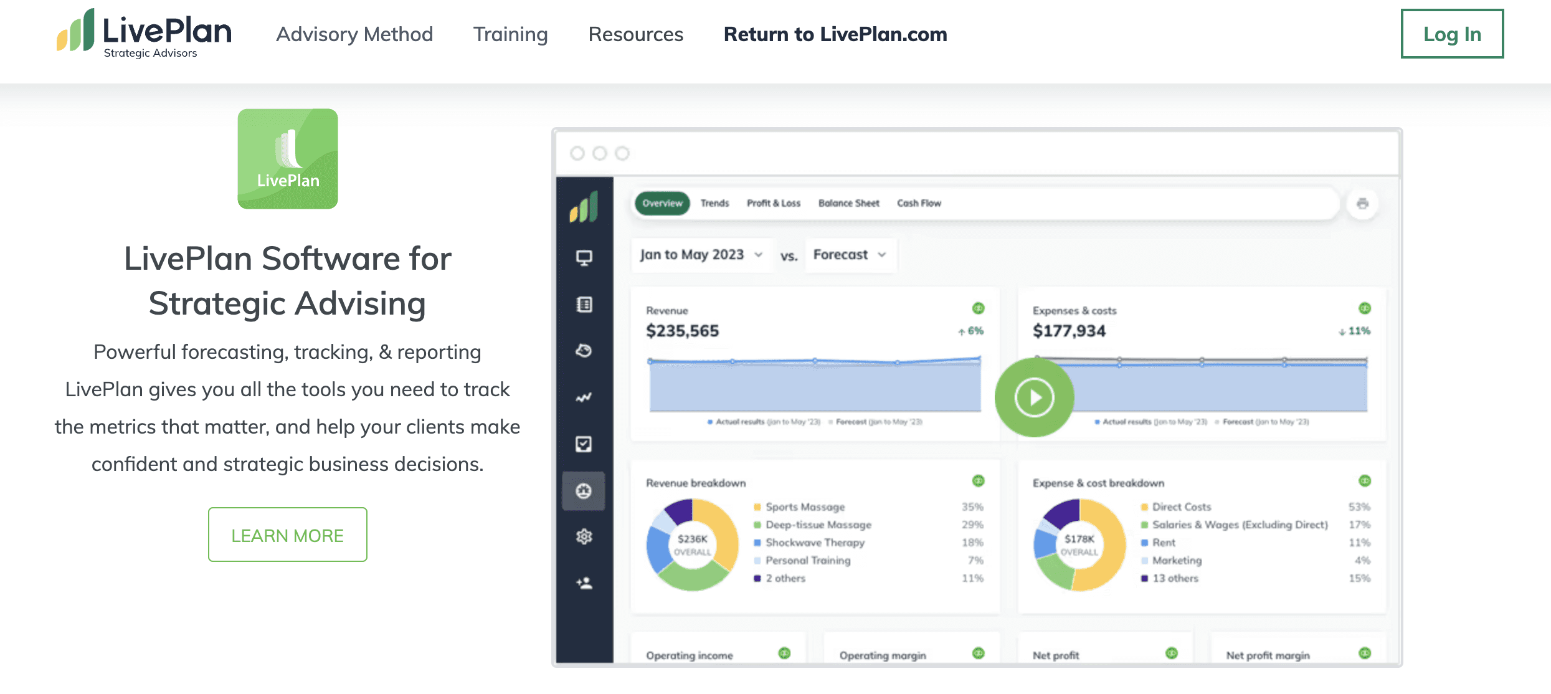Image resolution: width=1551 pixels, height=694 pixels.
Task: Click the Log In button
Action: click(1452, 34)
